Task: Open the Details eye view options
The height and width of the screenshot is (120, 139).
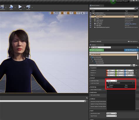Action: pyautogui.click(x=137, y=65)
